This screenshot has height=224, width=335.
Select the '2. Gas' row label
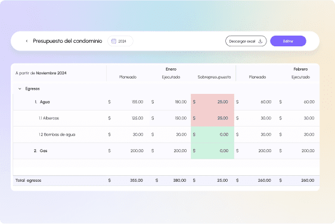[41, 151]
